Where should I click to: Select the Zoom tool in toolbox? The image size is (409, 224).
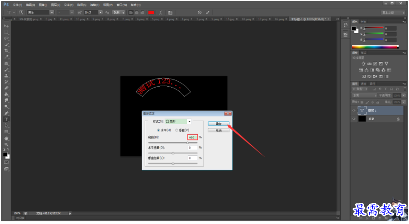(6, 145)
